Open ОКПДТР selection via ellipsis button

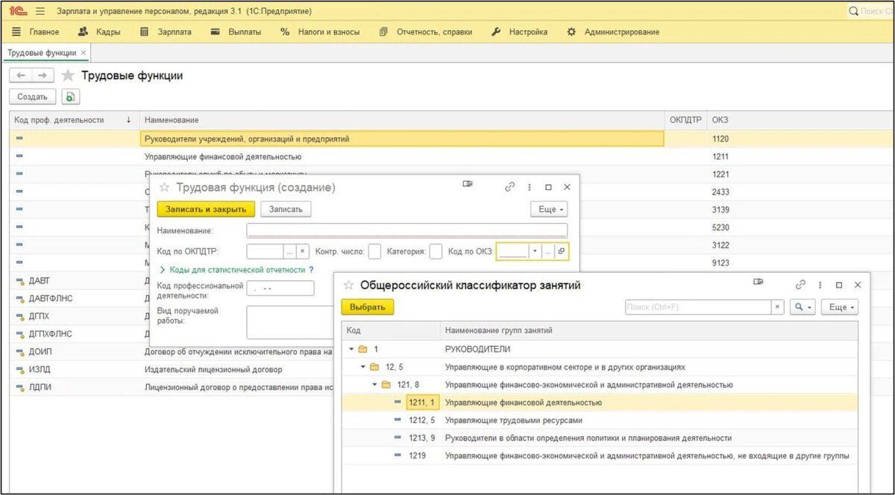[290, 251]
